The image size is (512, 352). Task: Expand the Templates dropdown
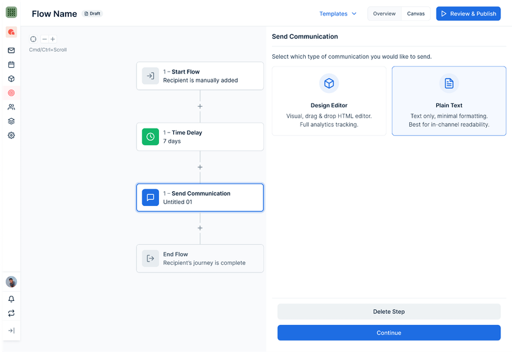click(338, 14)
